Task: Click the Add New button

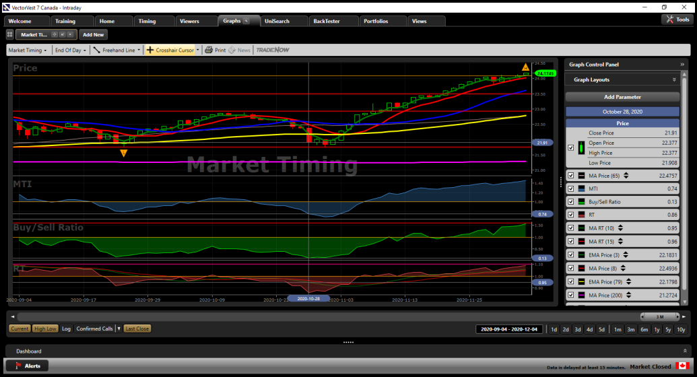Action: pyautogui.click(x=94, y=35)
